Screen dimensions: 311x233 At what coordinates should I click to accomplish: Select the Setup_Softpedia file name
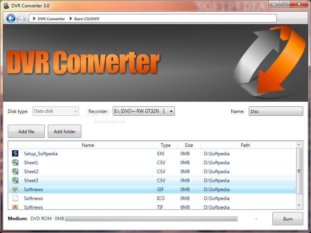point(41,154)
